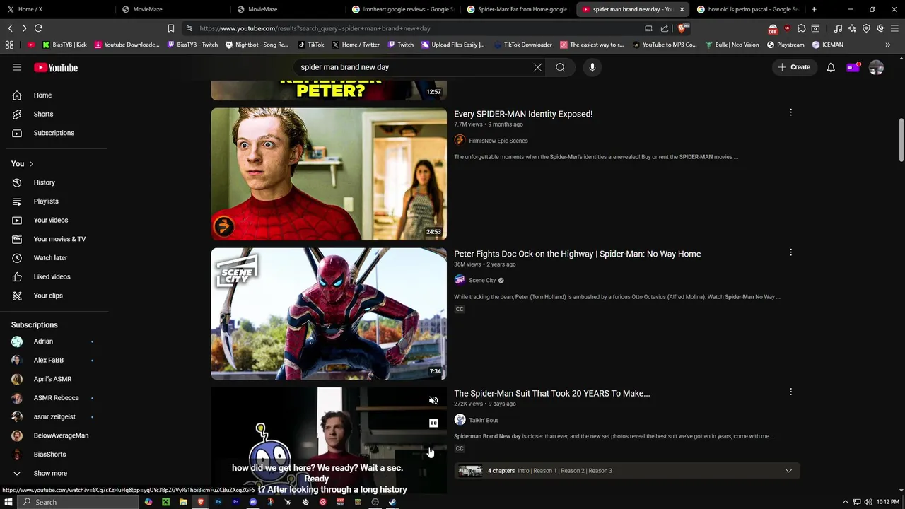The width and height of the screenshot is (905, 509).
Task: Toggle mute on the preview video
Action: (433, 401)
